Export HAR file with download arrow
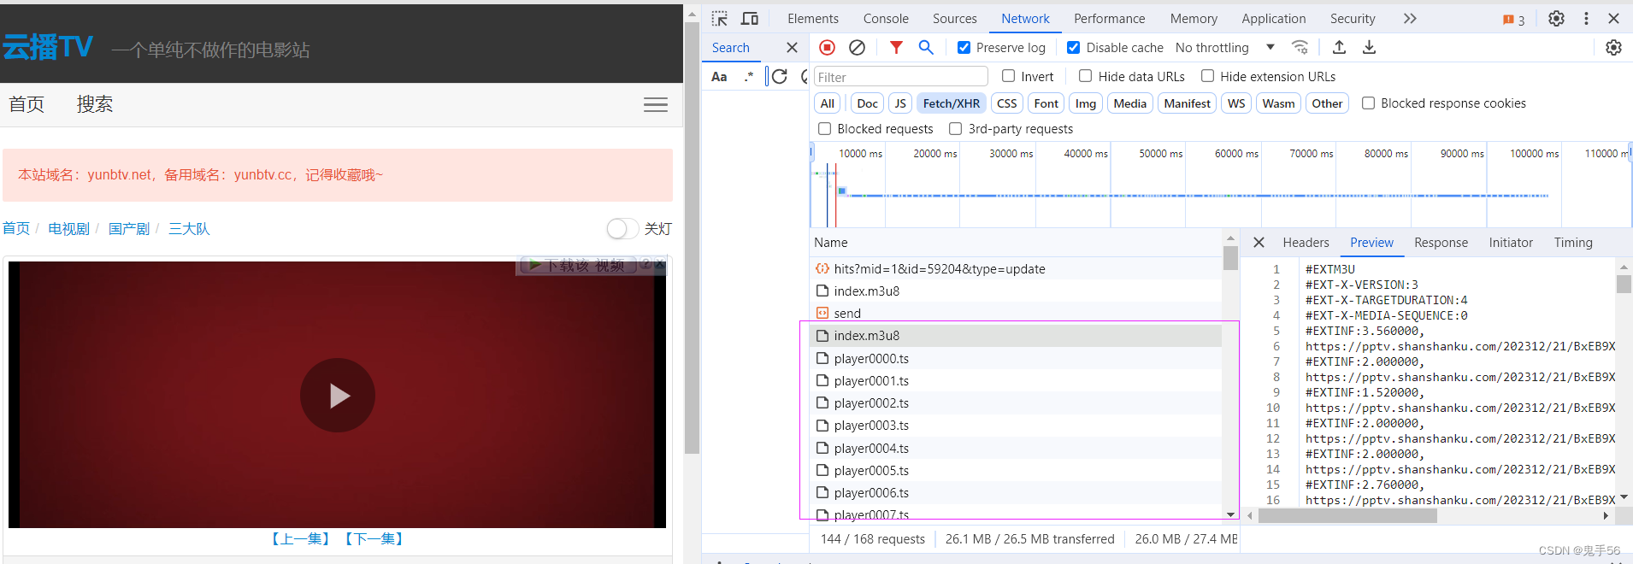 [1369, 47]
